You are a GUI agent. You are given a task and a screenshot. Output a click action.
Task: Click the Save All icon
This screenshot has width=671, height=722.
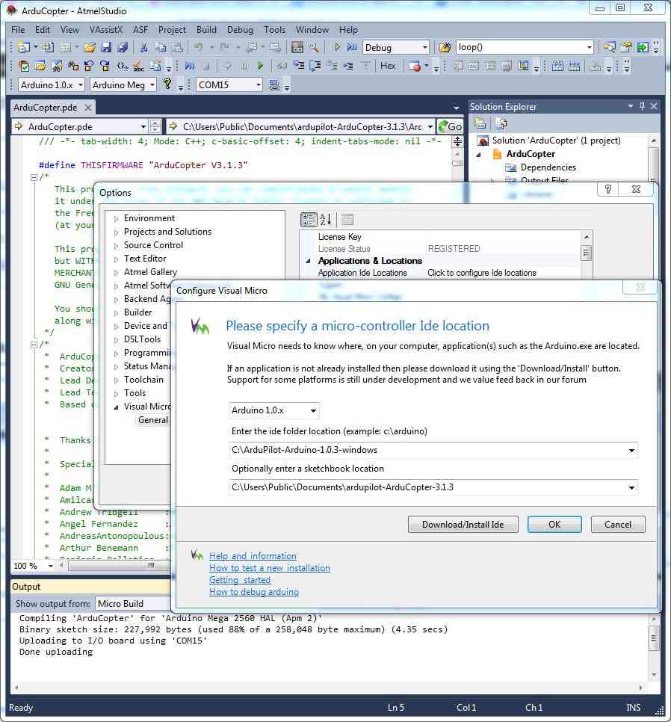tap(121, 47)
